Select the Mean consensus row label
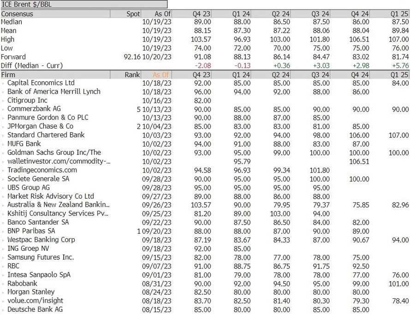The height and width of the screenshot is (315, 411). [x=9, y=30]
